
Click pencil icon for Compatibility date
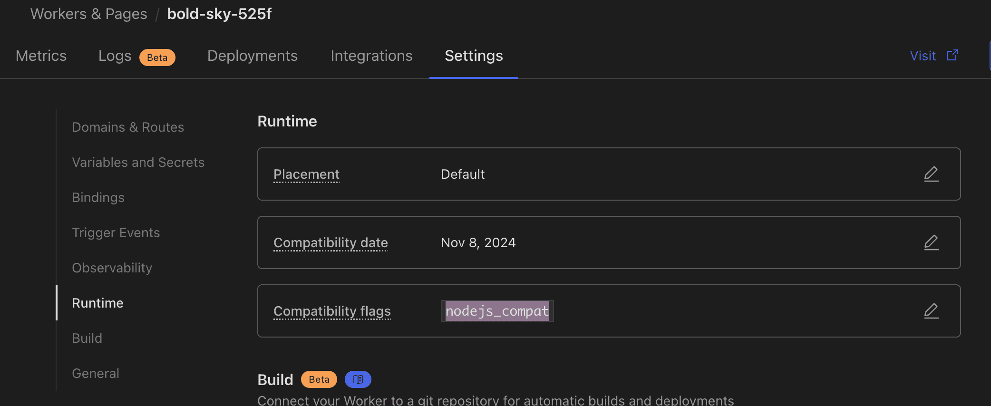tap(931, 242)
